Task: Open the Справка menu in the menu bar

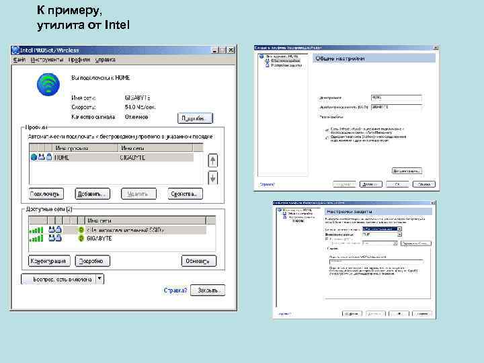Action: coord(106,60)
